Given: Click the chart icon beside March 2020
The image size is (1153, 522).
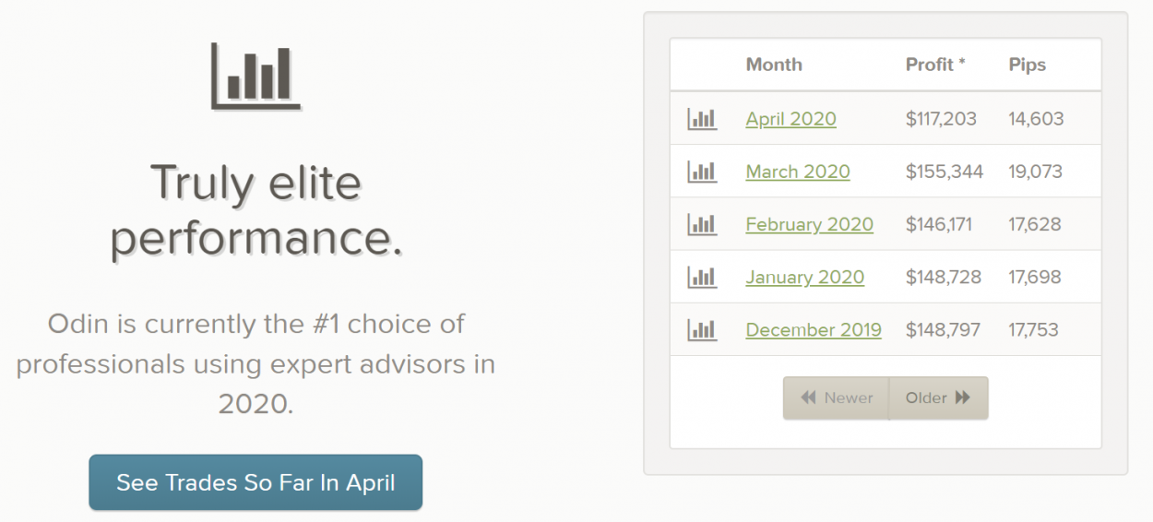Looking at the screenshot, I should (702, 172).
